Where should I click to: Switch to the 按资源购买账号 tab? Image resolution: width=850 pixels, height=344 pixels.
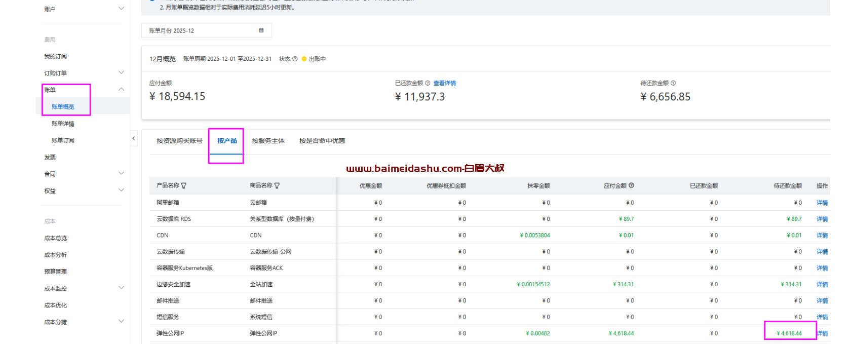point(179,141)
